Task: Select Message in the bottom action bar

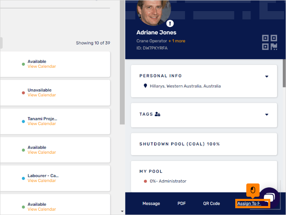Action: 151,203
